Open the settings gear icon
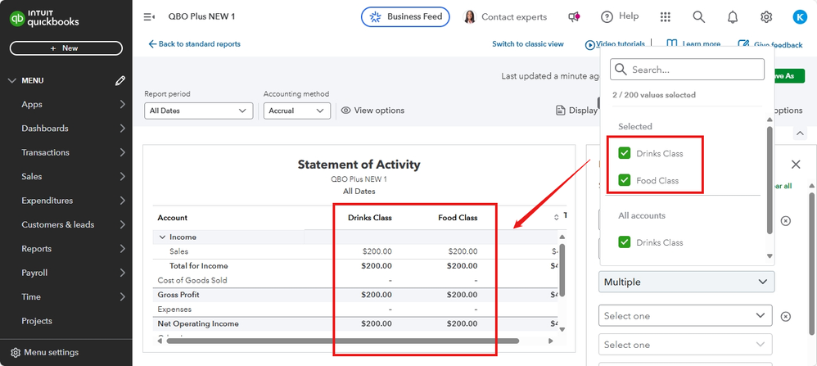 pyautogui.click(x=766, y=16)
